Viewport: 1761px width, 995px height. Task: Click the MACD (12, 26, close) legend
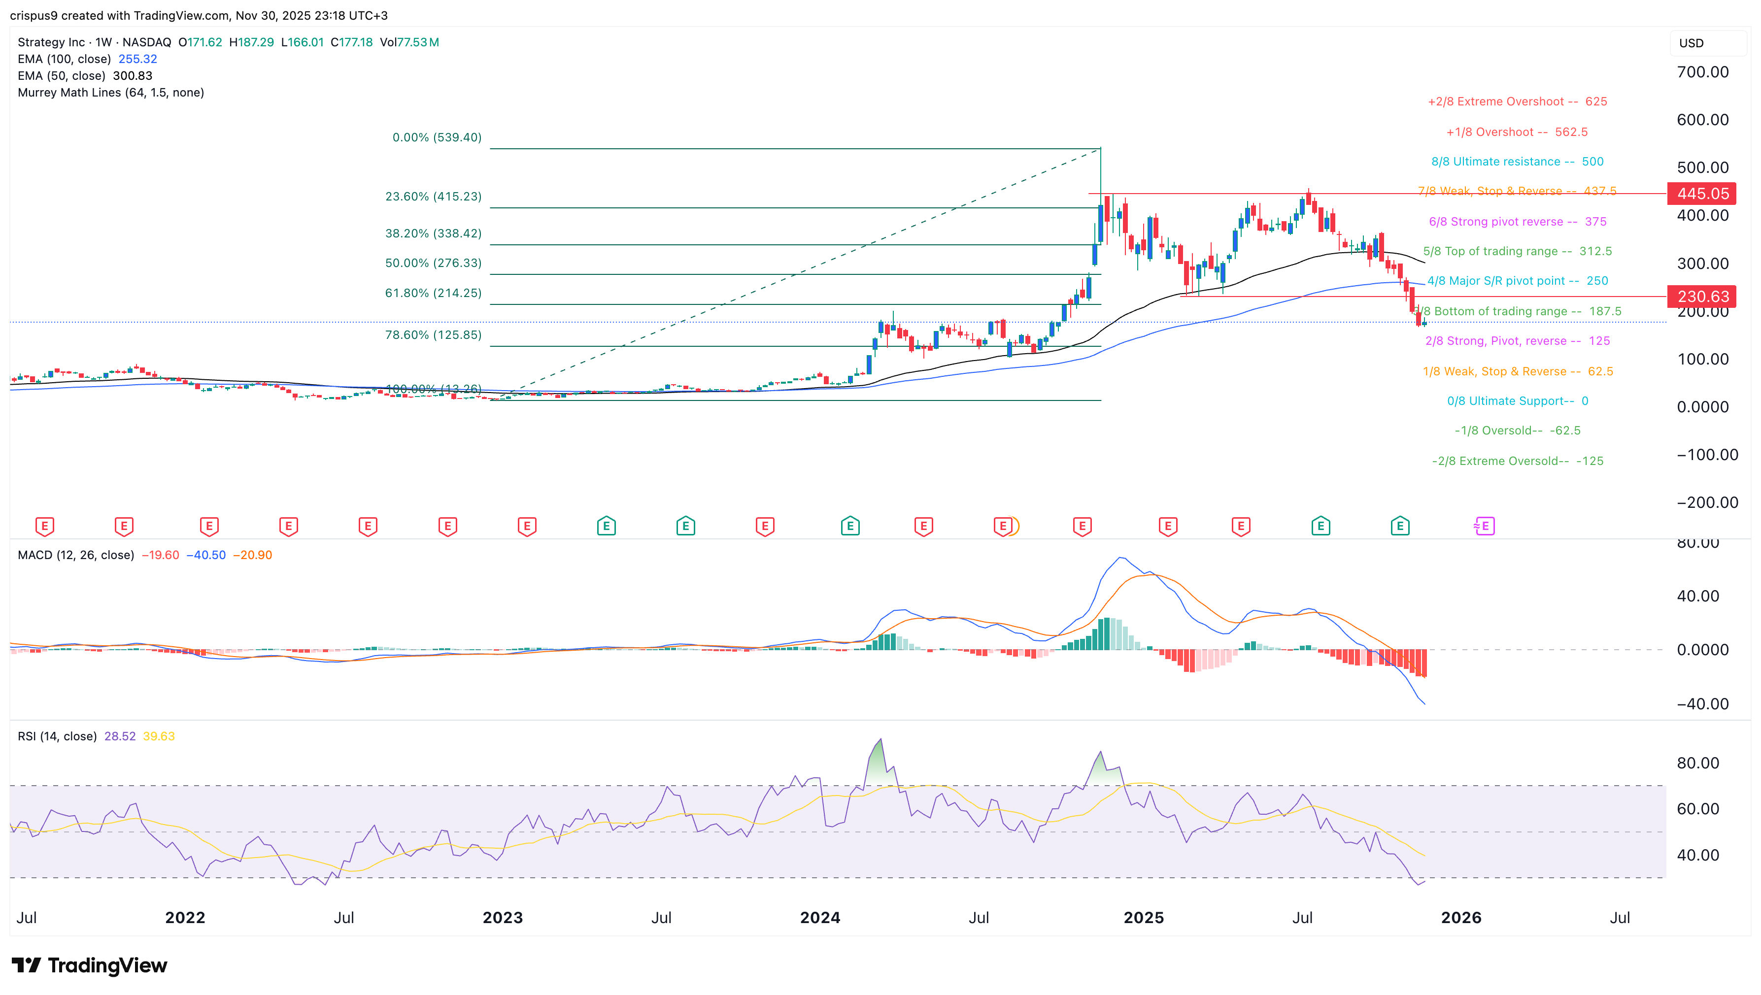click(76, 555)
